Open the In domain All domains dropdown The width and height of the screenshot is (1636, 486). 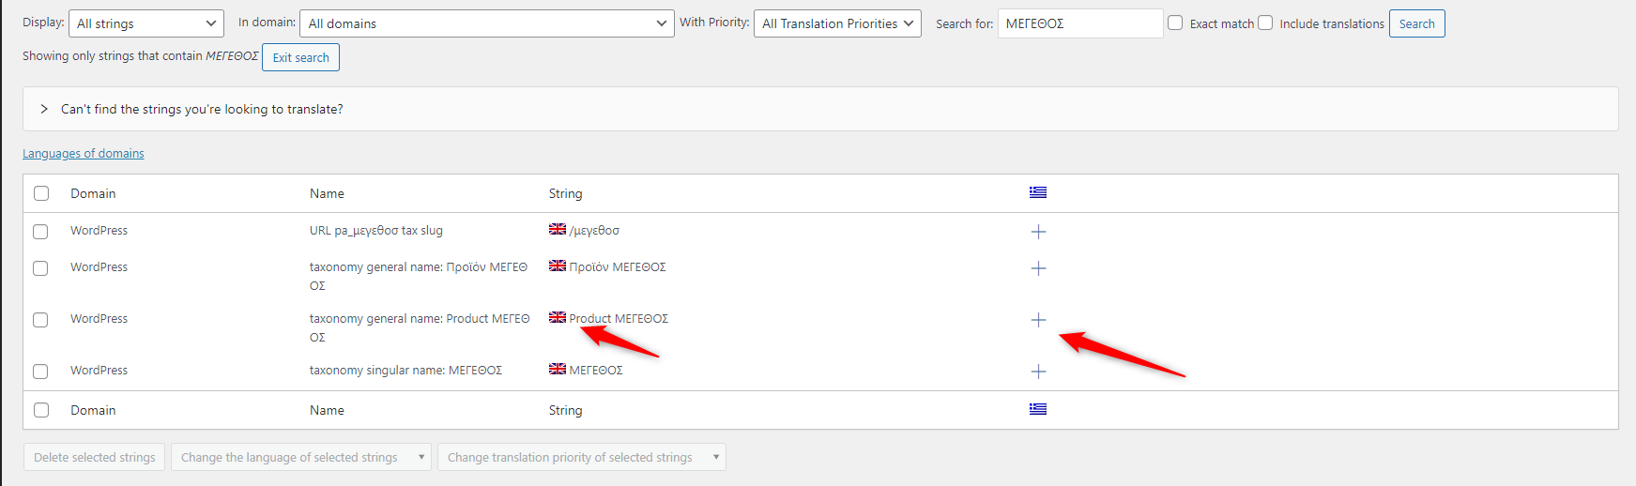486,23
